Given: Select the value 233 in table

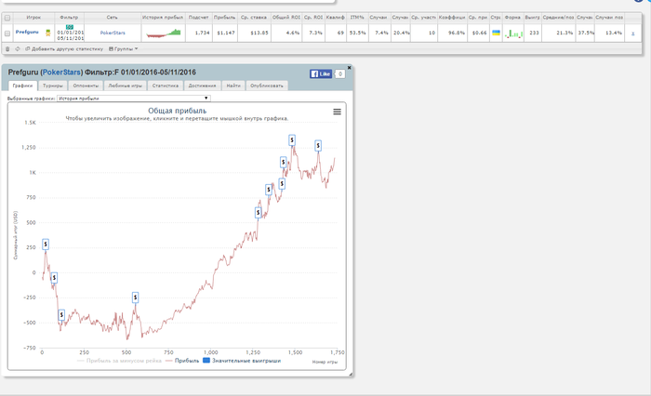Looking at the screenshot, I should click(x=535, y=33).
